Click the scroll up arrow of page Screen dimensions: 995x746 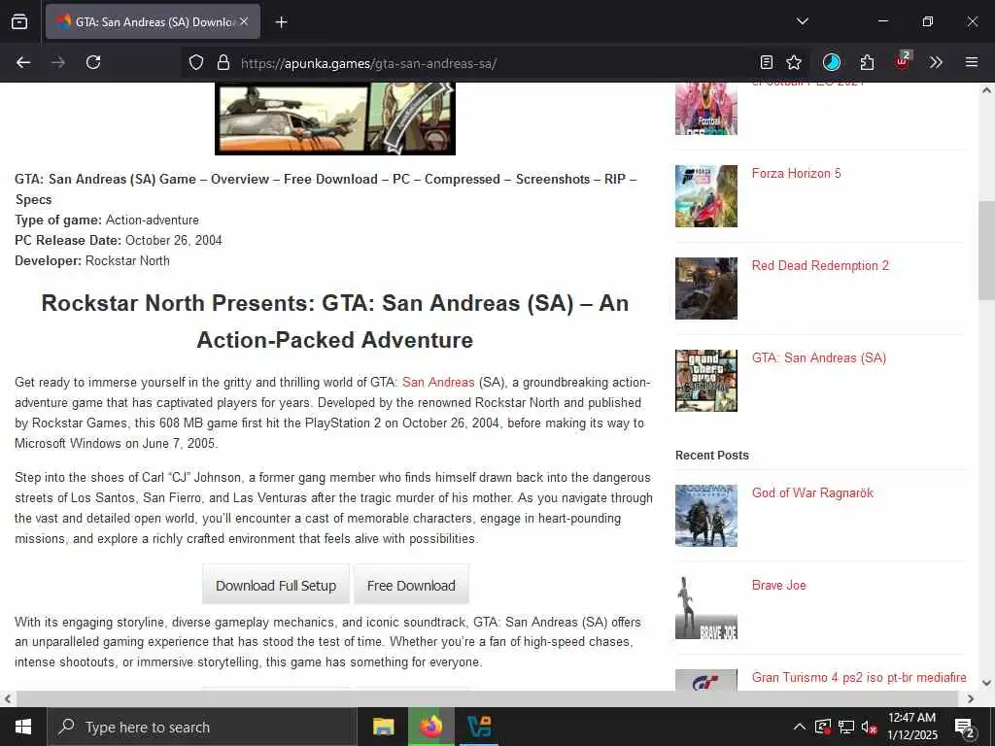click(x=986, y=90)
